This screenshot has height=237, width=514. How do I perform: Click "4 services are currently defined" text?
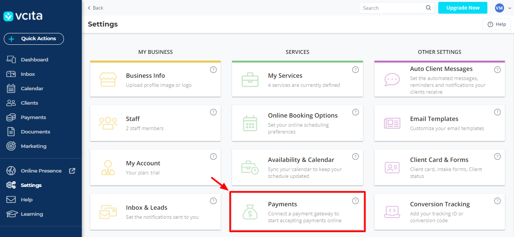(304, 85)
